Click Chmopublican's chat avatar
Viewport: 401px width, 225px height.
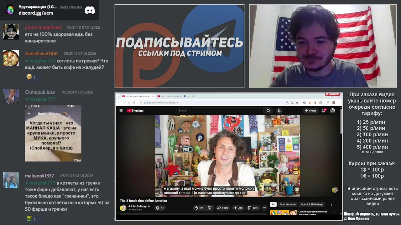[11, 97]
